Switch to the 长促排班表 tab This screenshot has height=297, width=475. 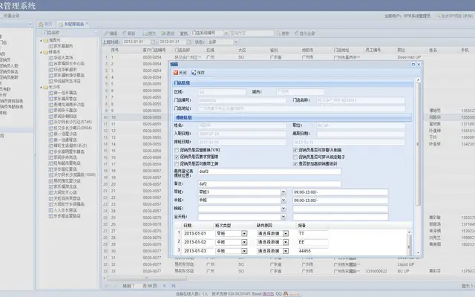click(x=73, y=24)
